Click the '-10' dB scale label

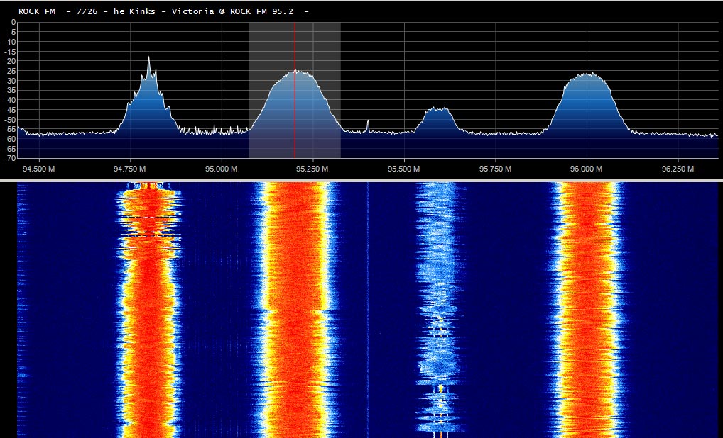pyautogui.click(x=10, y=42)
